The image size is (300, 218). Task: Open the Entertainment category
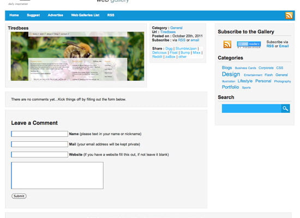click(253, 75)
